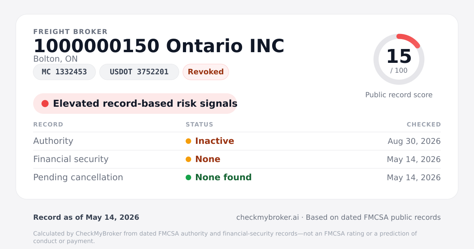Click the RECORD column header

click(x=48, y=124)
